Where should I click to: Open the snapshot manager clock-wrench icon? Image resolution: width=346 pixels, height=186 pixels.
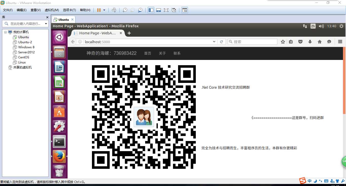point(140,10)
